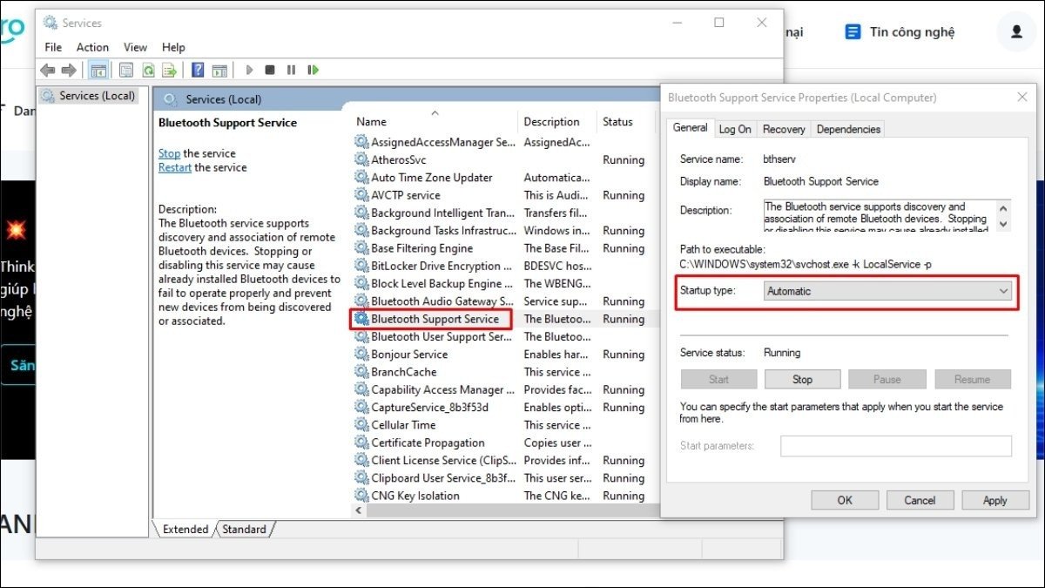
Task: Open the Action menu
Action: 92,47
